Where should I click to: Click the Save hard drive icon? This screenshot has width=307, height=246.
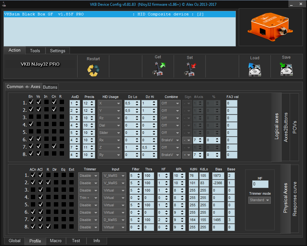click(286, 69)
